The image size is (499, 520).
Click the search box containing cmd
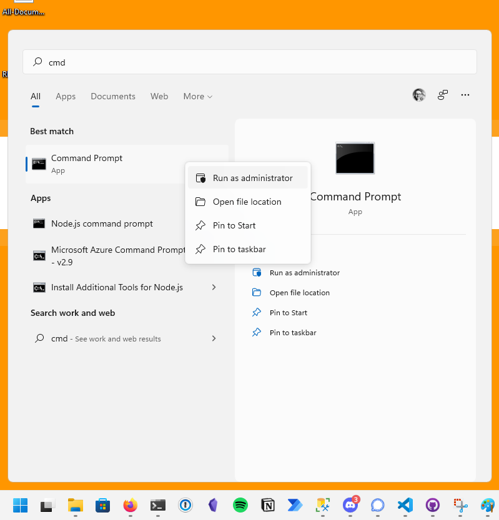click(x=250, y=62)
